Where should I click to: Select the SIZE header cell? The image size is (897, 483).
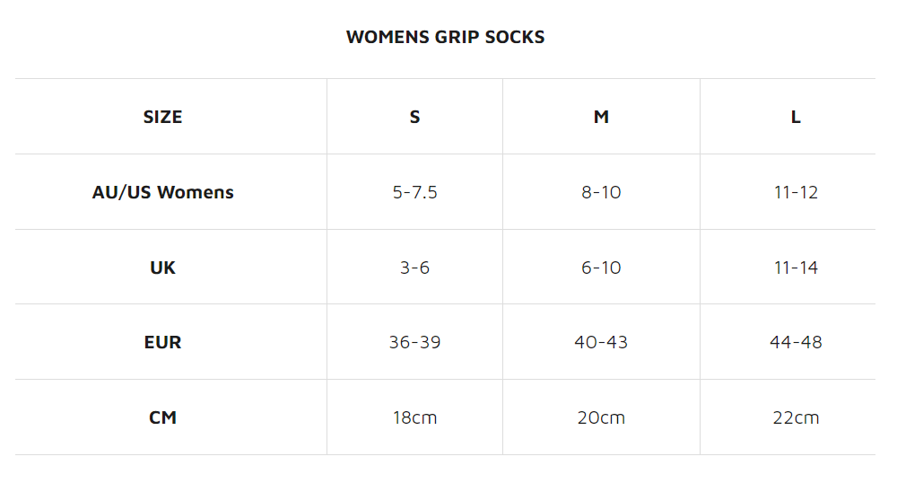coord(162,117)
